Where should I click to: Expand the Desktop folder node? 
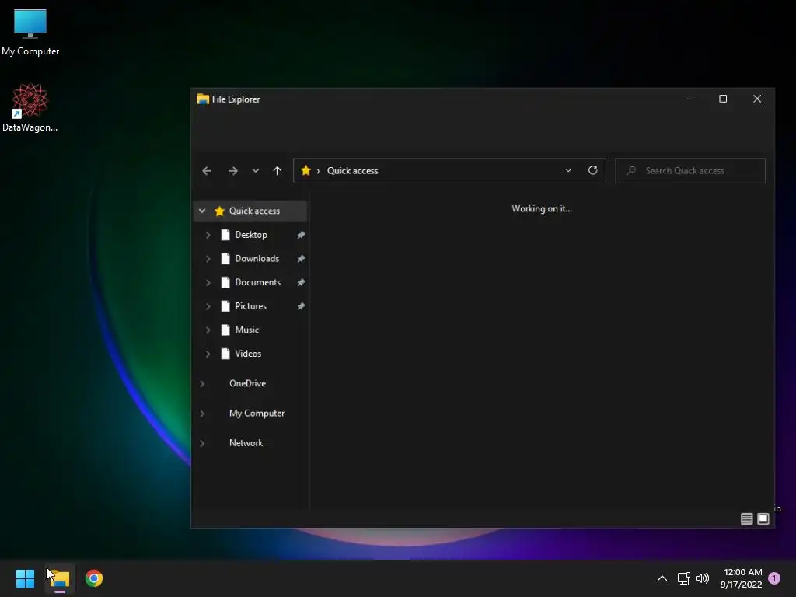point(208,235)
